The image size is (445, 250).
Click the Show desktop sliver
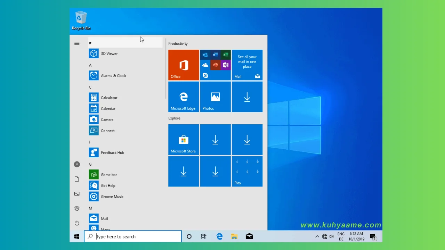381,236
